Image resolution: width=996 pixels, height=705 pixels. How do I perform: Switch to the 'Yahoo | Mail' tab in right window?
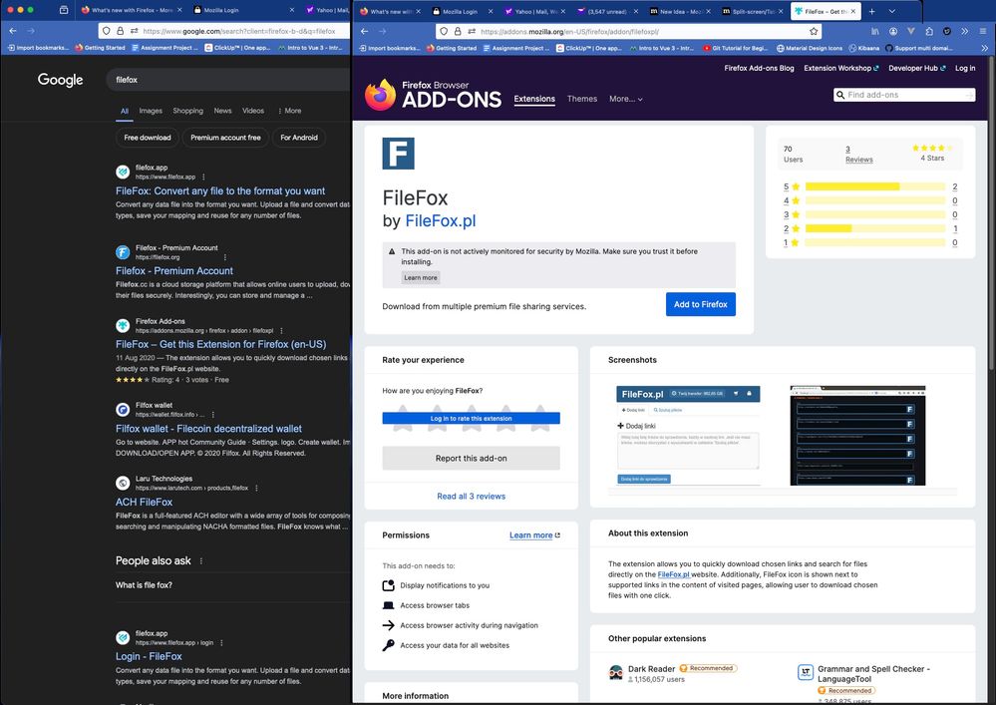(535, 11)
